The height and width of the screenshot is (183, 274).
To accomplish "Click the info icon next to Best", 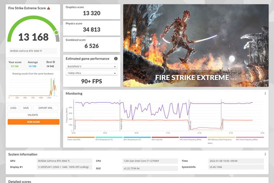I will pos(54,62).
